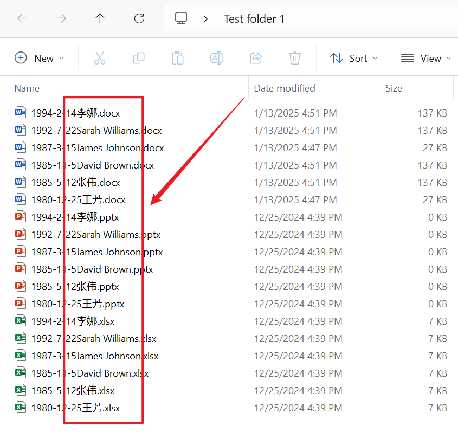Expand the Sort options menu
Screen dimensions: 458x432
(x=353, y=58)
